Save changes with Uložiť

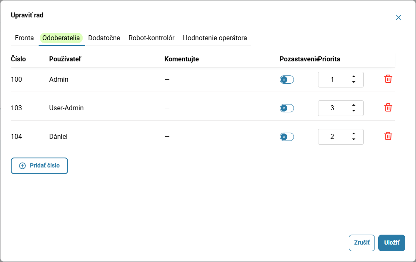(x=392, y=243)
